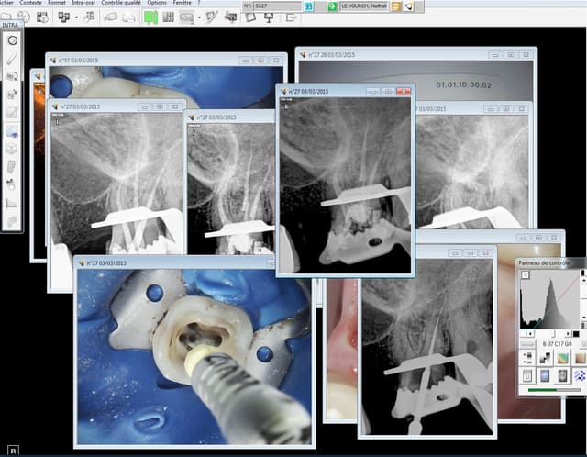Click the contrast levels icon in control panel

[x=527, y=358]
